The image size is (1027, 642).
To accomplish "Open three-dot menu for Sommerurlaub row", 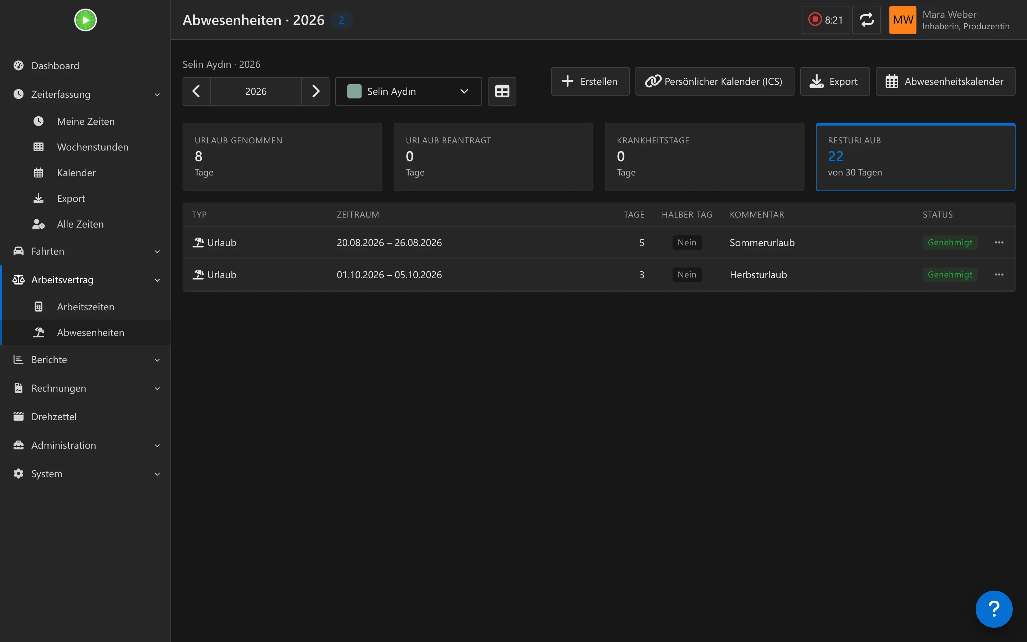I will point(999,243).
